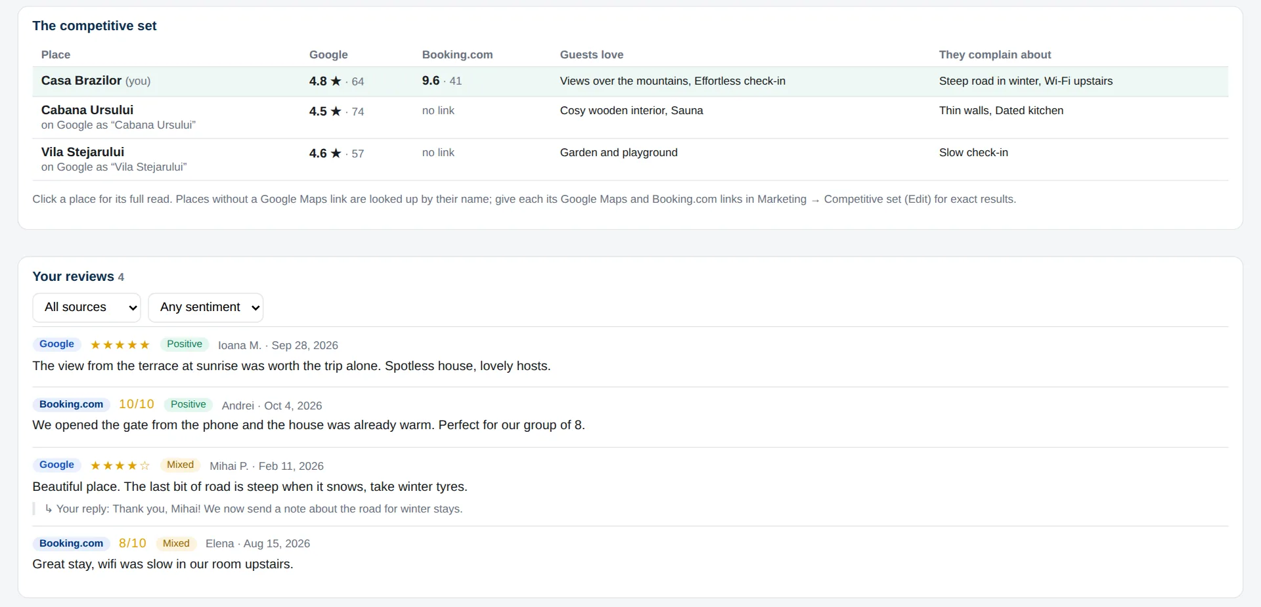Viewport: 1261px width, 607px height.
Task: Click the four-star rating on Mihai's review
Action: tap(120, 466)
